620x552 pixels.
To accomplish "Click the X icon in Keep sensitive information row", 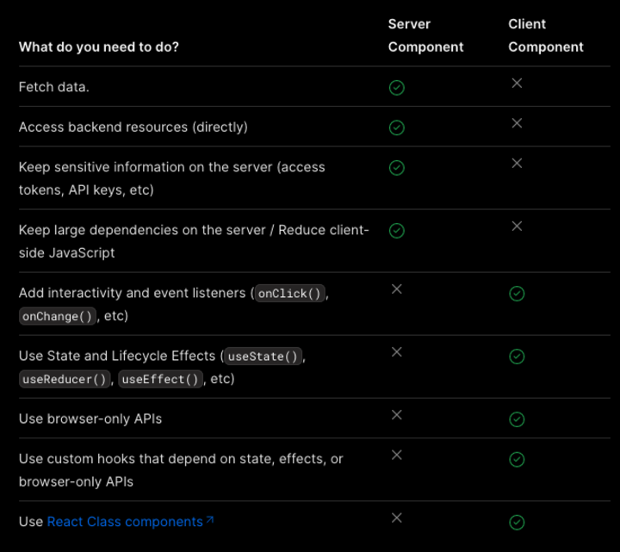I will tap(517, 163).
